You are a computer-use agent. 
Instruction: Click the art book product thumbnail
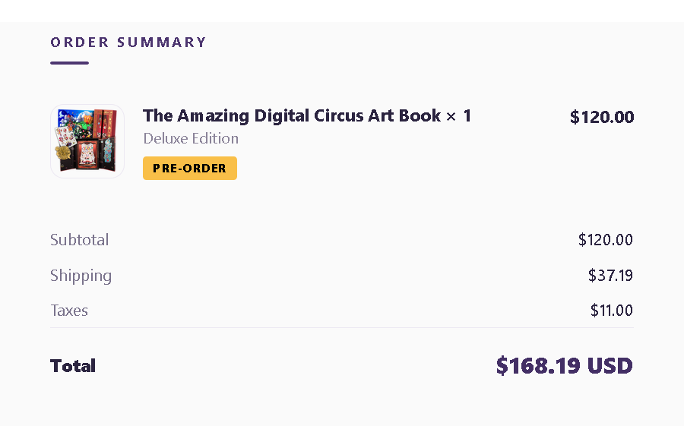(x=87, y=140)
